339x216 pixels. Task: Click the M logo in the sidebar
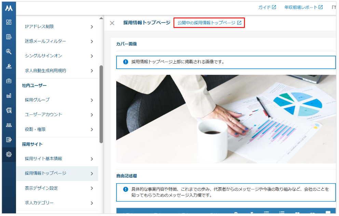[9, 8]
